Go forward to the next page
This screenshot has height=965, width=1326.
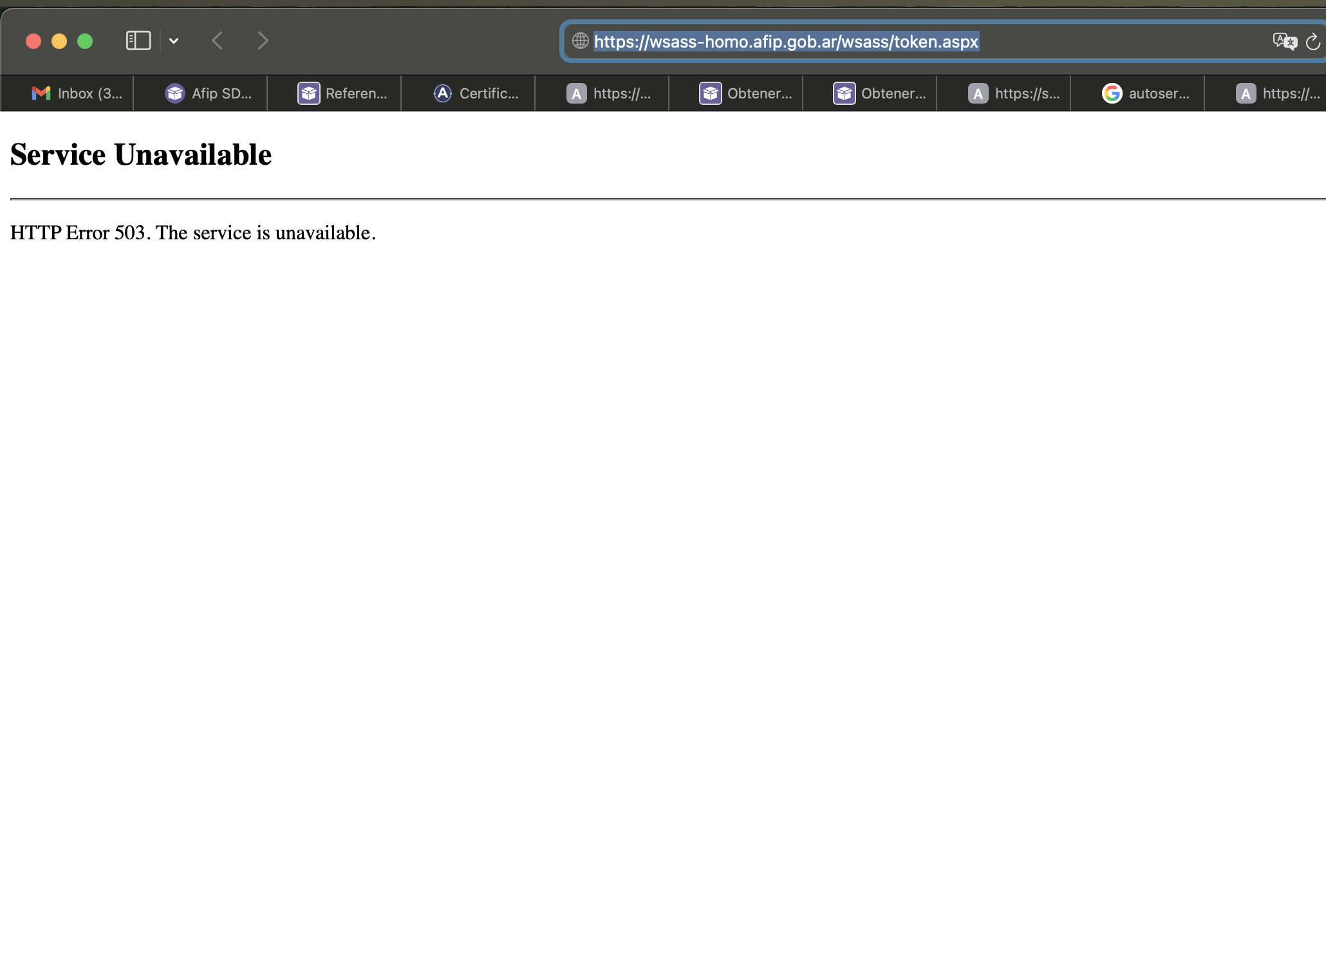click(x=263, y=41)
